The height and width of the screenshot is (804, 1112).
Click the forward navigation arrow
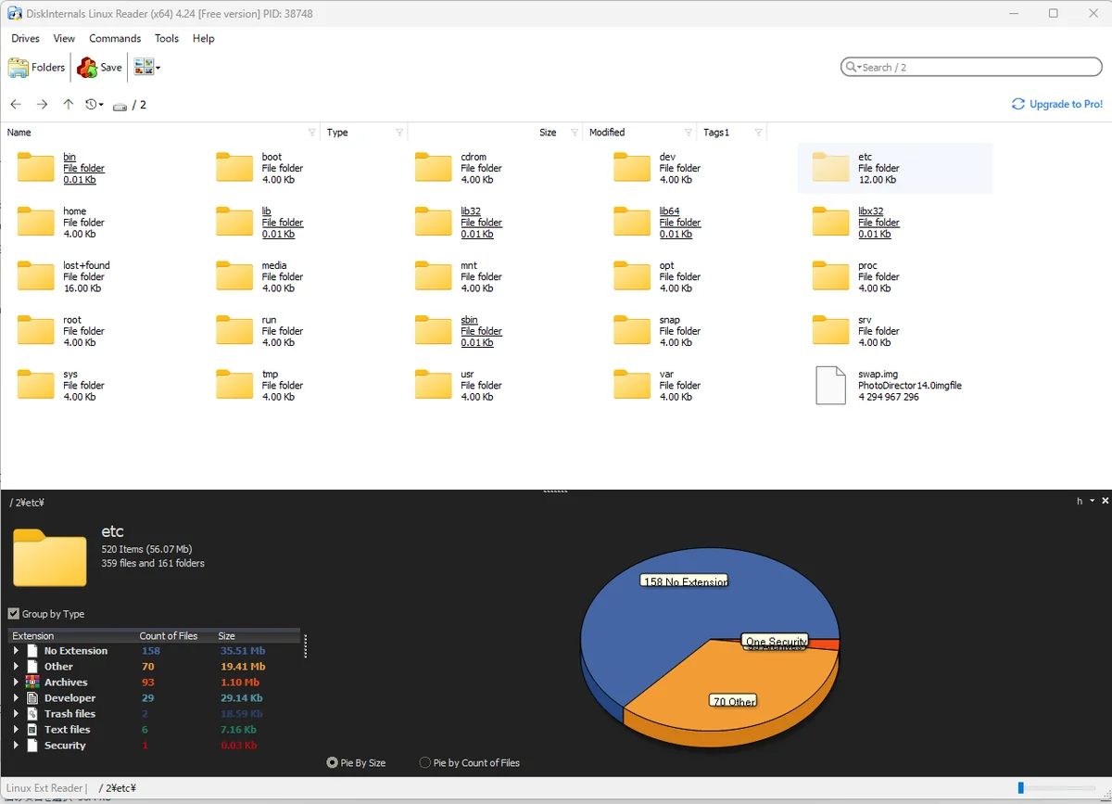(42, 105)
